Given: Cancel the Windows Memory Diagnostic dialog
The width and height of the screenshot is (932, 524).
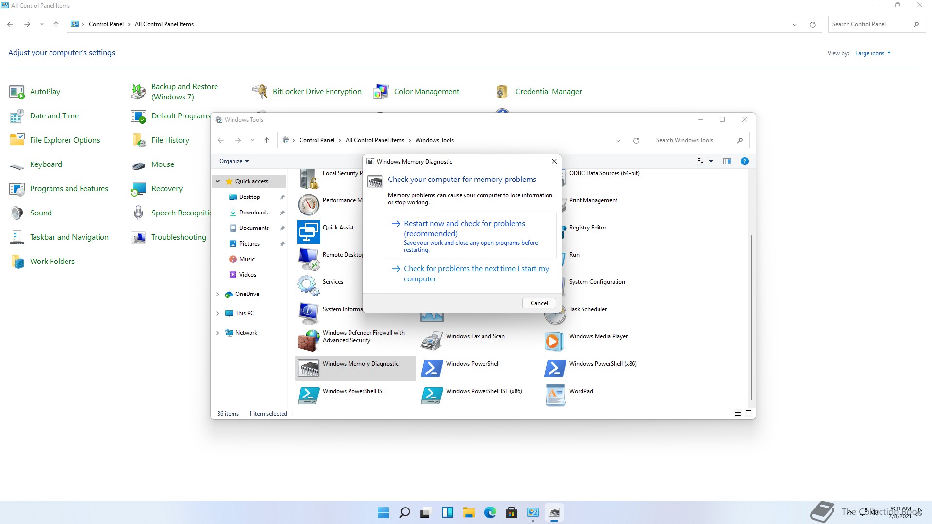Looking at the screenshot, I should (539, 303).
